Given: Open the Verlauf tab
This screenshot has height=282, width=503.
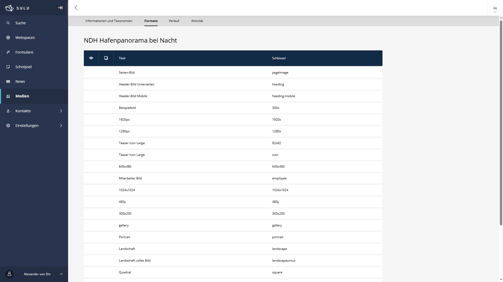Looking at the screenshot, I should tap(174, 21).
